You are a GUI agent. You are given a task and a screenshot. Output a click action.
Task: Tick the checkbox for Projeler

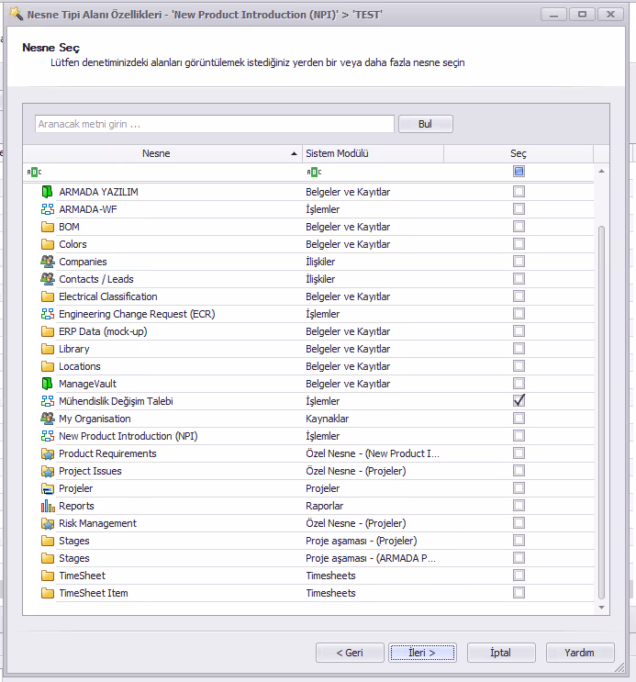coord(519,488)
